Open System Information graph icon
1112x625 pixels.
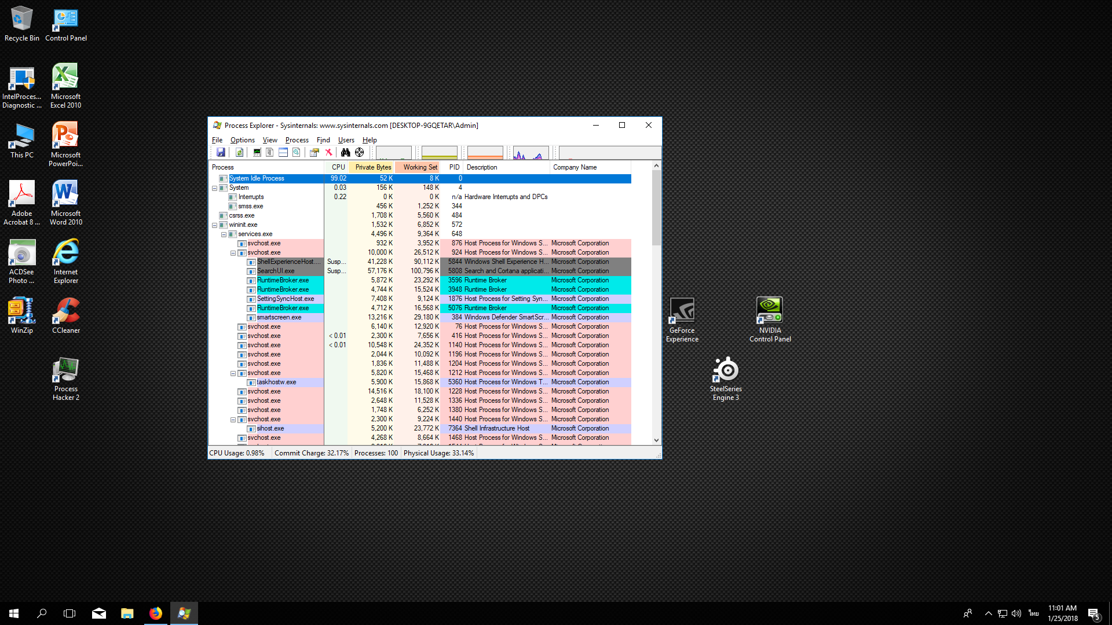coord(257,152)
